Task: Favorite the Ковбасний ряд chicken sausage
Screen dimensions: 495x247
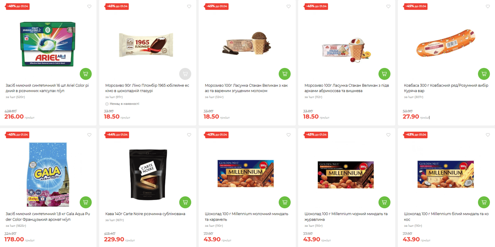Action: click(x=488, y=7)
